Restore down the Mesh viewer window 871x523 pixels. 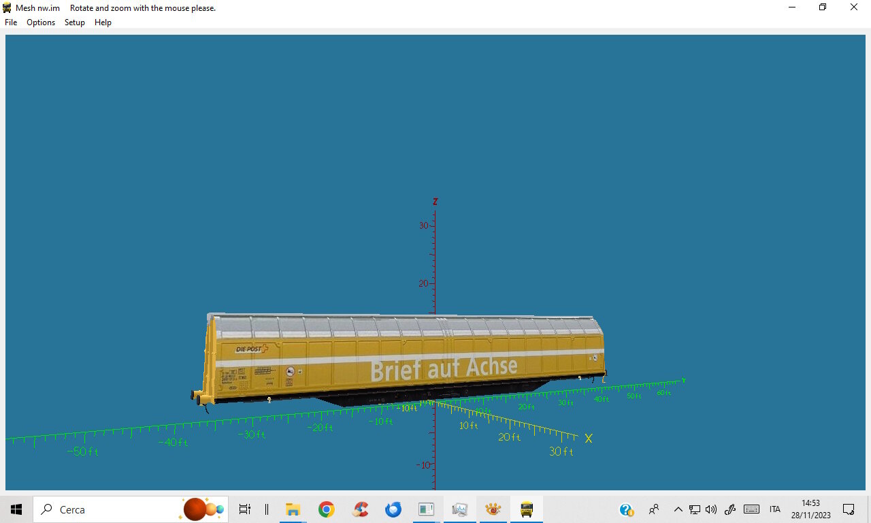pos(823,7)
